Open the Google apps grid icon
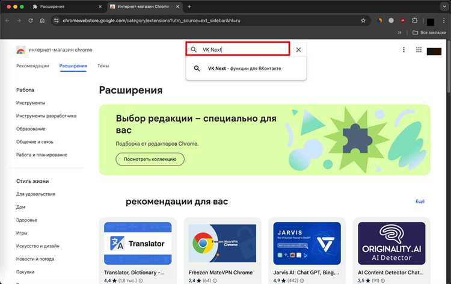Viewport: 451px width, 284px height. [419, 50]
